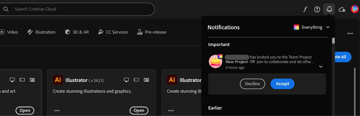Image resolution: width=360 pixels, height=116 pixels.
Task: Switch to the Pre-release tab
Action: 151,32
